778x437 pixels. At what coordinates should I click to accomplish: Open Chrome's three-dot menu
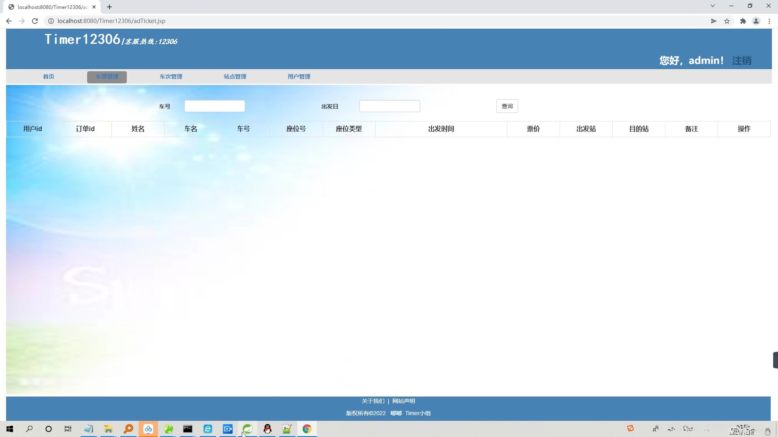point(769,21)
